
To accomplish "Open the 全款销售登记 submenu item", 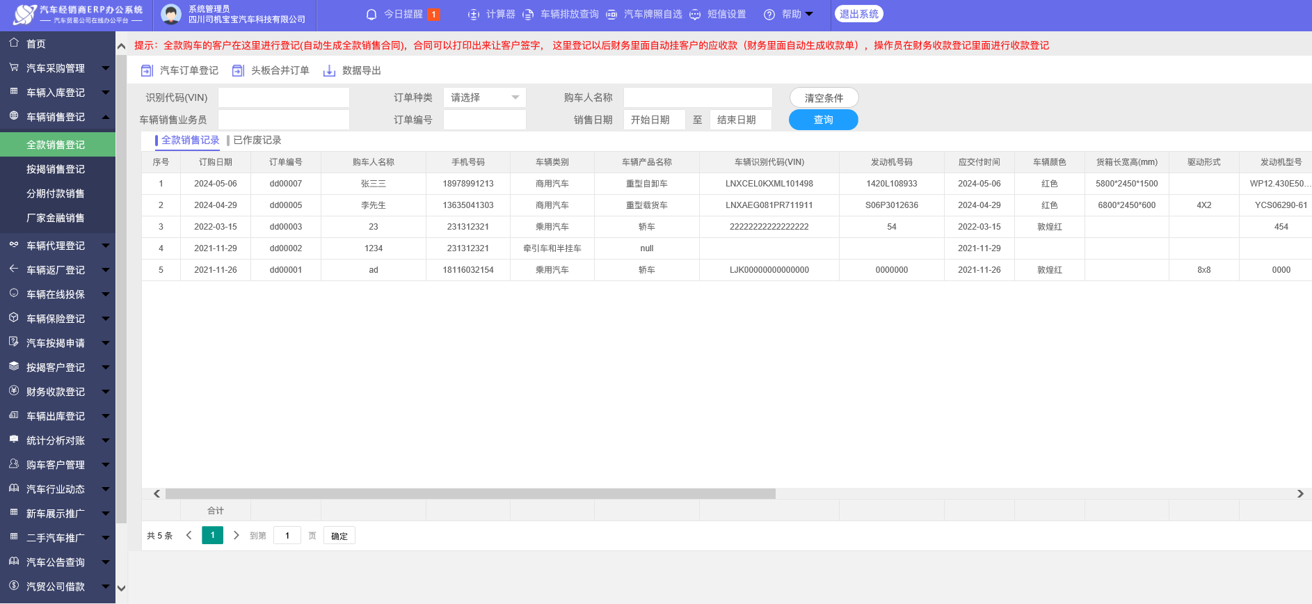I will (x=58, y=144).
